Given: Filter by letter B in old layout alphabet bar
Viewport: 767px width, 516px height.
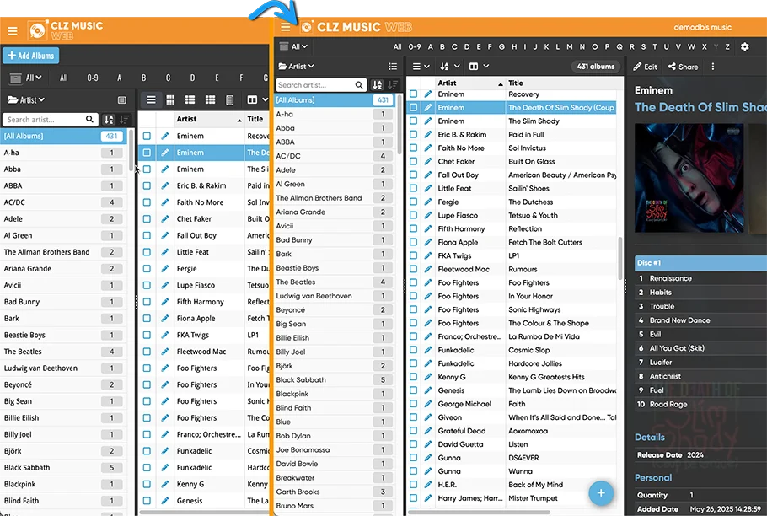Looking at the screenshot, I should click(144, 78).
